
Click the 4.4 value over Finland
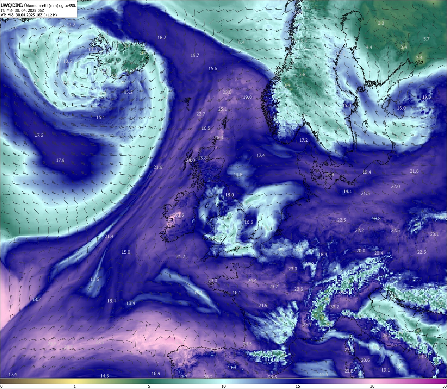click(x=369, y=47)
